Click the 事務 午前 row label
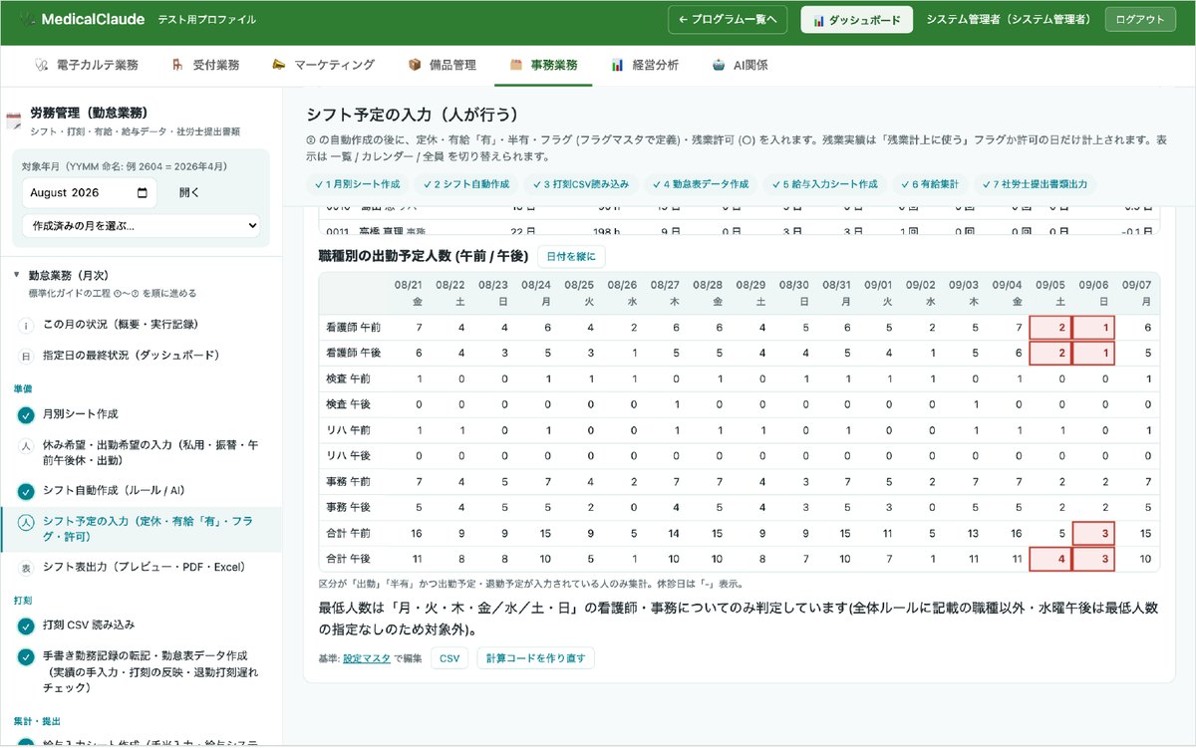 click(x=348, y=482)
